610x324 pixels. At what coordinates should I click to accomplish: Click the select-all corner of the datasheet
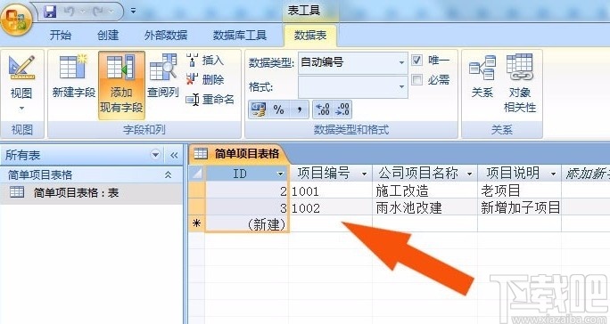pos(197,174)
